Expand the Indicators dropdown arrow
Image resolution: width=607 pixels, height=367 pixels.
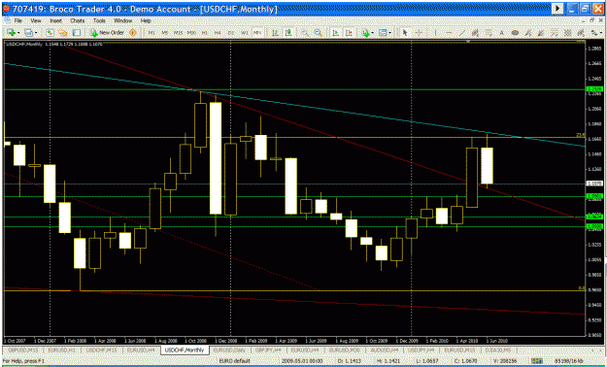tap(372, 33)
